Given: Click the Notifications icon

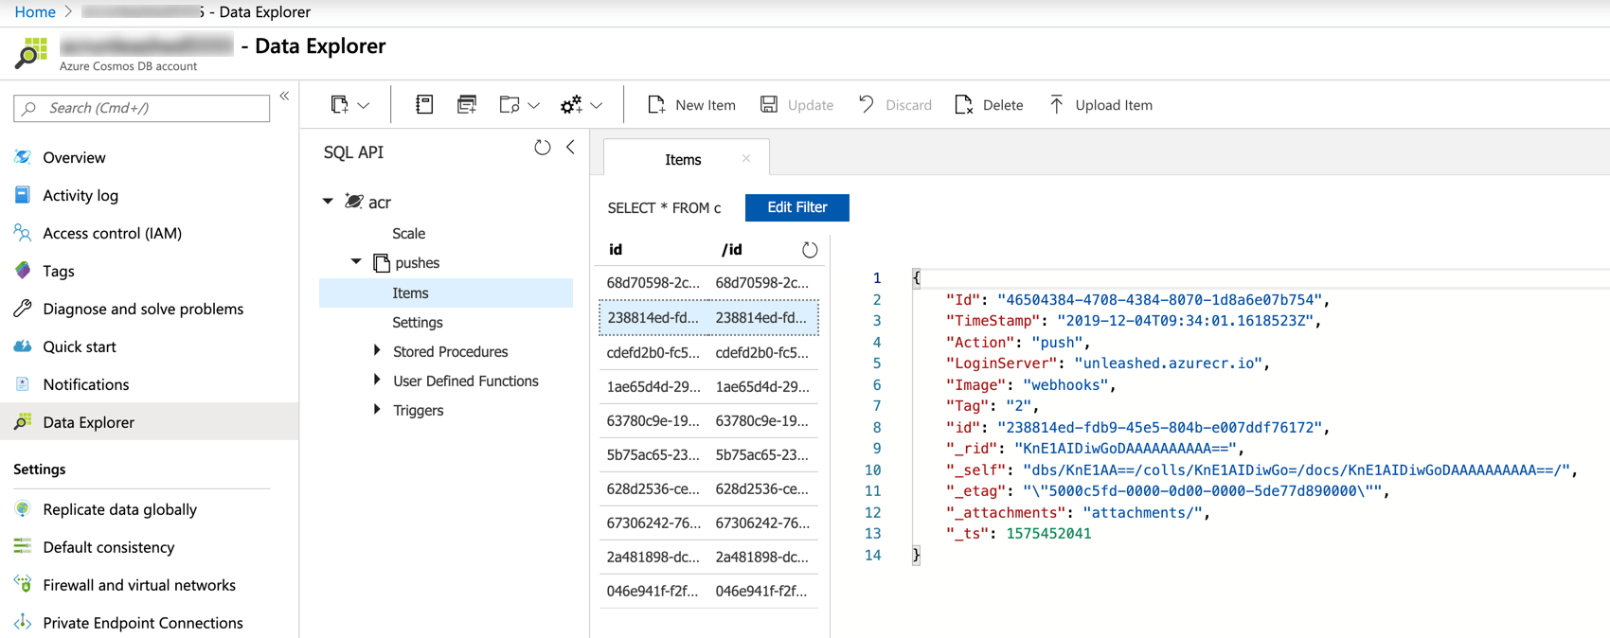Looking at the screenshot, I should [x=23, y=384].
